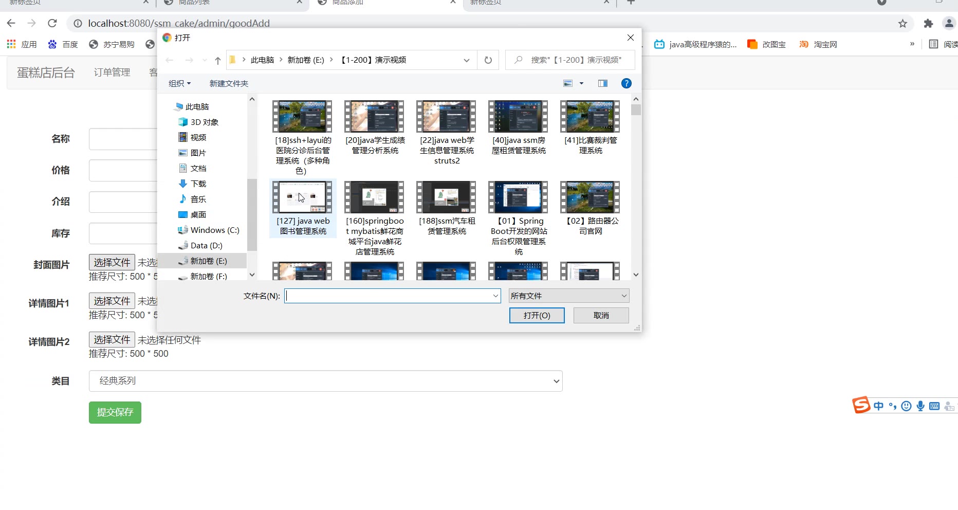Open the help question mark icon
This screenshot has width=958, height=510.
click(x=626, y=83)
